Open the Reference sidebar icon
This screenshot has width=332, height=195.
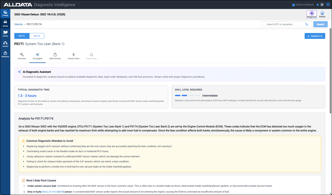(x=5, y=54)
